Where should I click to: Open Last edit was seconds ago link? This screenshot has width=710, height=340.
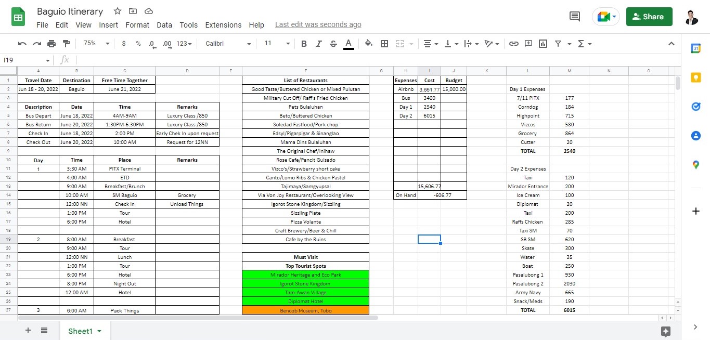point(318,24)
